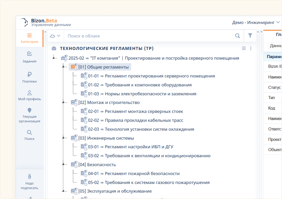Screen dimensions: 282x199
Task: Open the filter icon next to search
Action: tap(250, 35)
